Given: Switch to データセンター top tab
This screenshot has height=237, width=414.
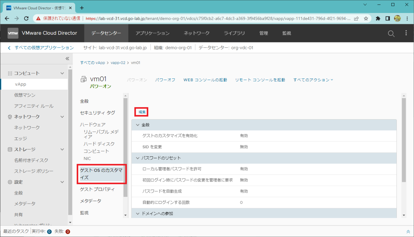Looking at the screenshot, I should 106,33.
